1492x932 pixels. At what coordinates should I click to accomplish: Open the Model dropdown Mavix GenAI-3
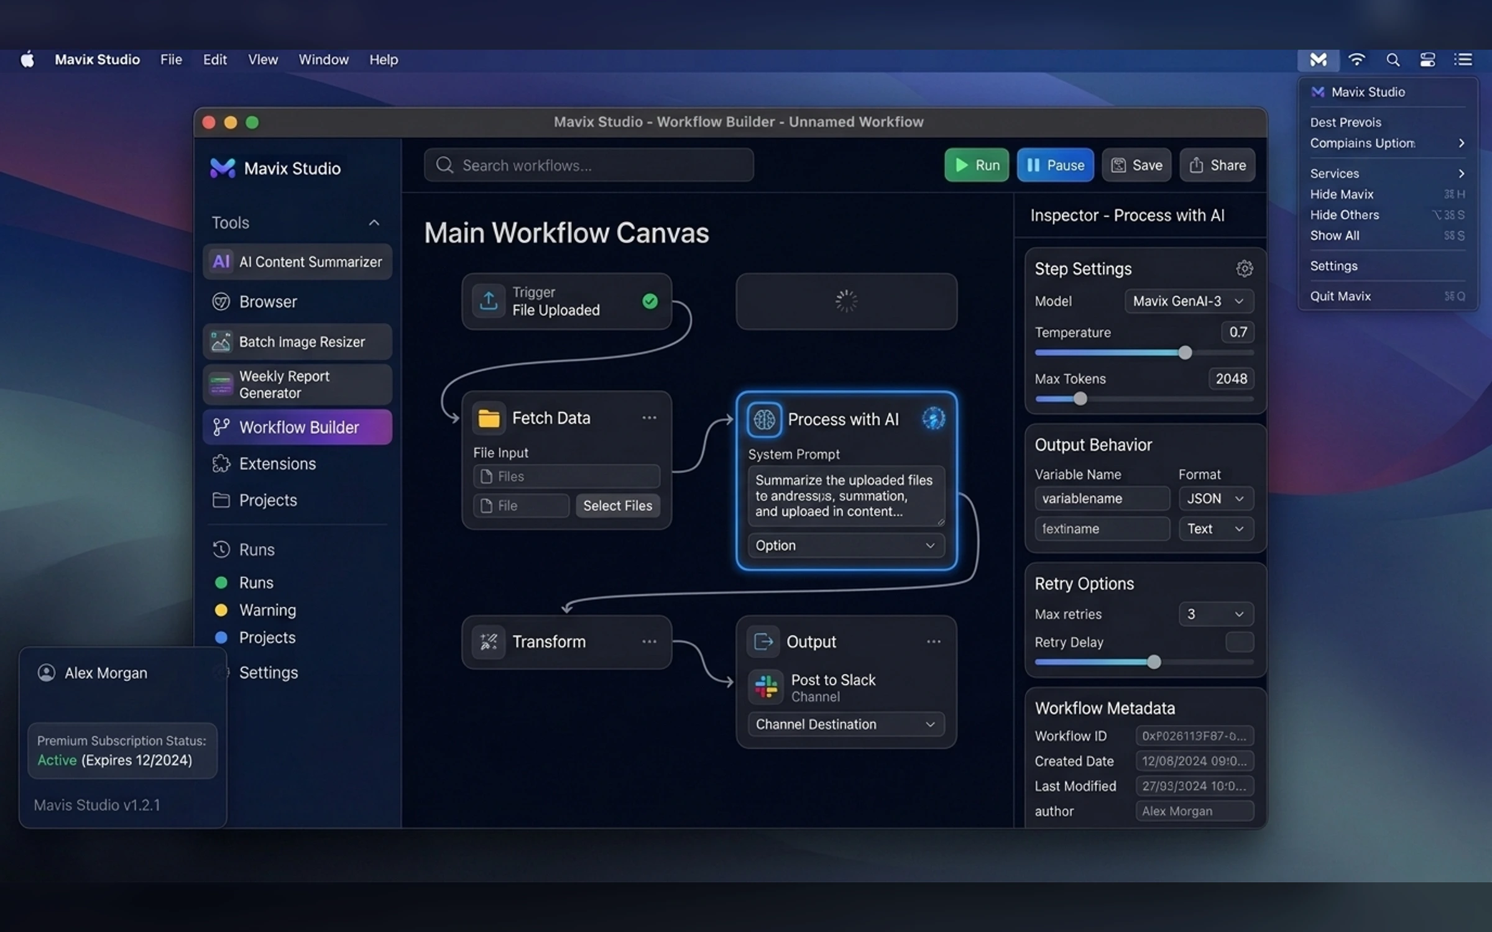(1189, 301)
